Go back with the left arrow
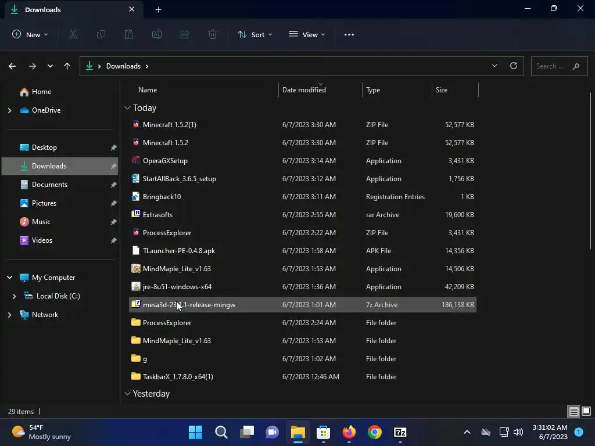Screen dimensions: 595x446 (12, 66)
